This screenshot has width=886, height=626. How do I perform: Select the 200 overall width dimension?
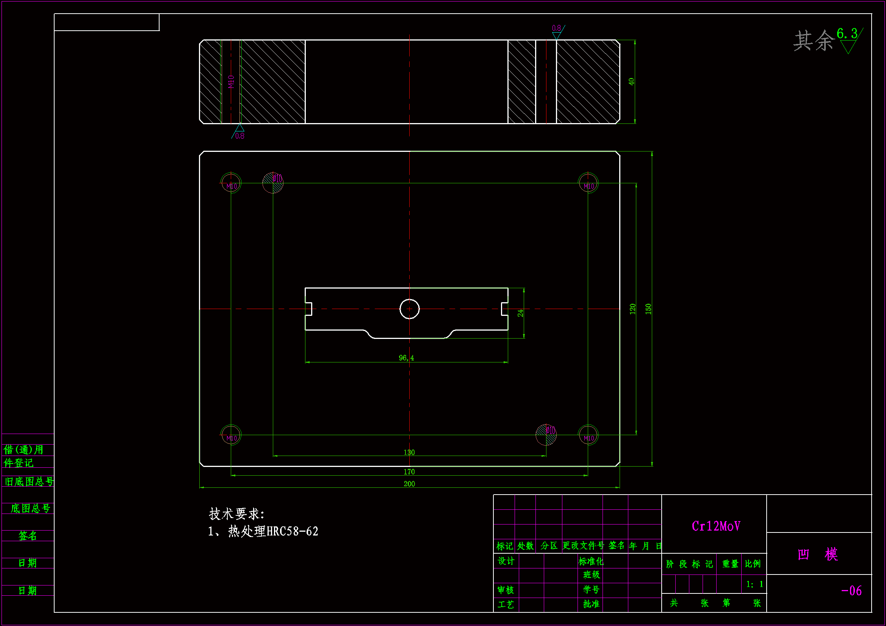409,484
